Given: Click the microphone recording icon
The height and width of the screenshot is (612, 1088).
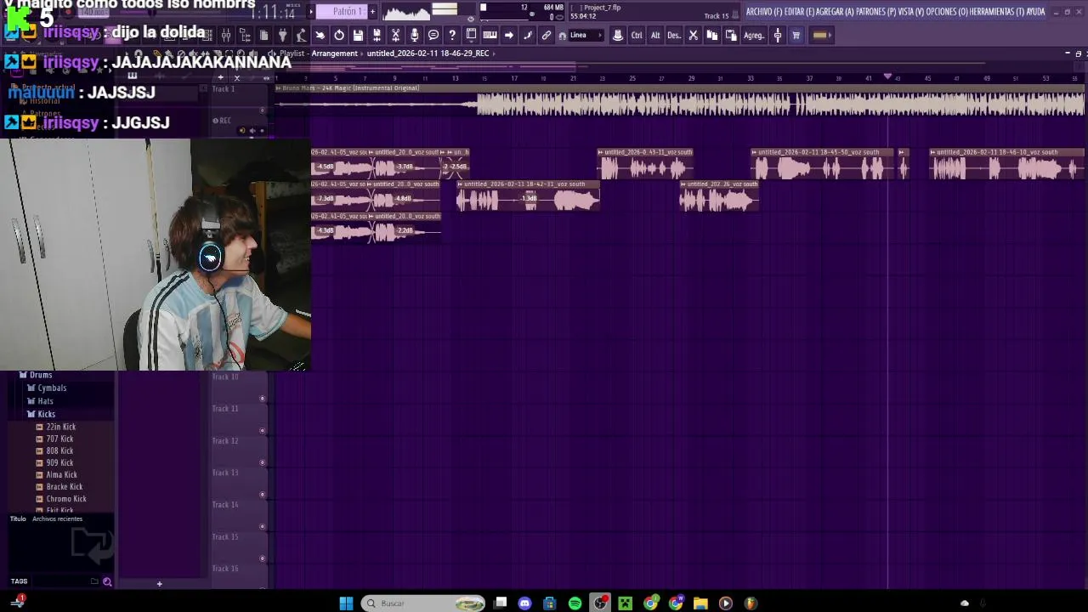Looking at the screenshot, I should point(415,35).
